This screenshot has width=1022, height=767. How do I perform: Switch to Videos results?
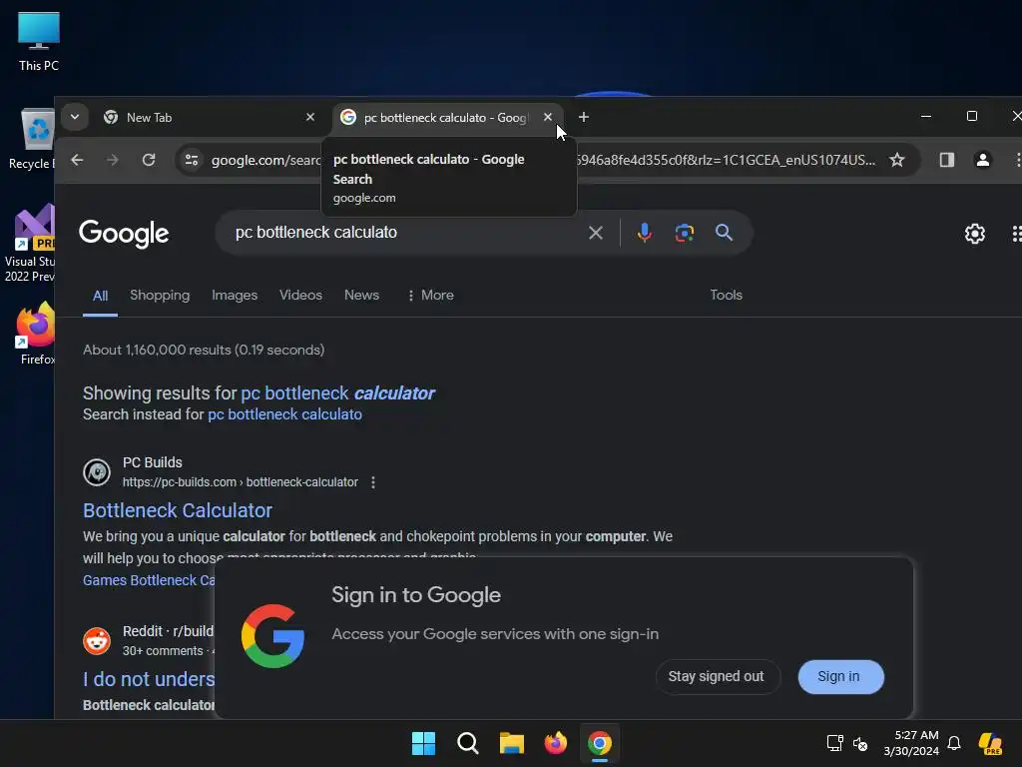[x=300, y=295]
